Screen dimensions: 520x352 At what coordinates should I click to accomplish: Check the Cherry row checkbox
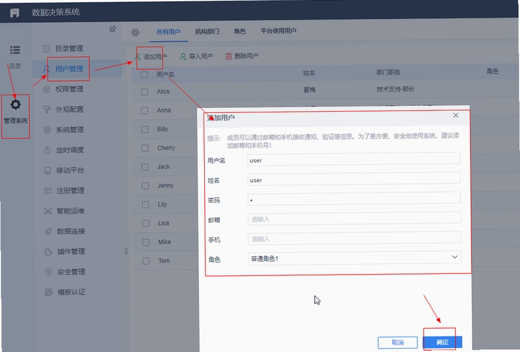click(x=145, y=148)
